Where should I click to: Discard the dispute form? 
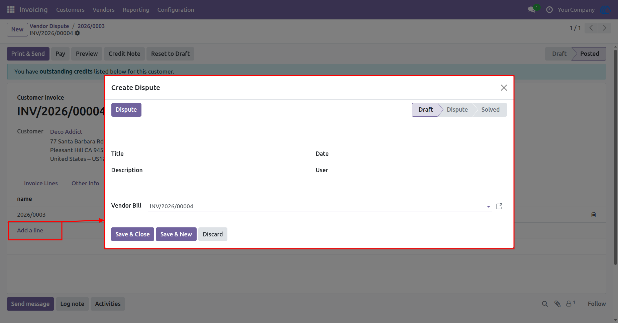(213, 234)
